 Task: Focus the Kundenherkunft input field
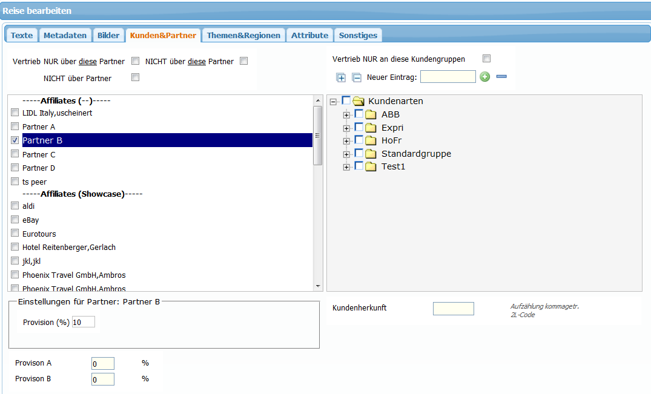(x=453, y=309)
